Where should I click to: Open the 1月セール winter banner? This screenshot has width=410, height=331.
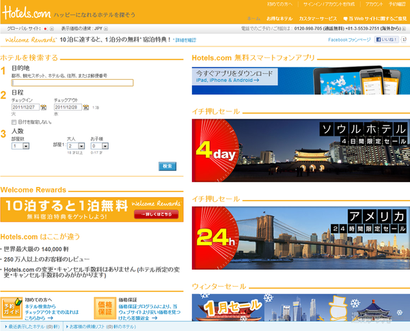tap(301, 308)
